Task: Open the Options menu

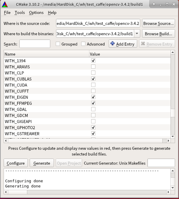Action: (36, 12)
